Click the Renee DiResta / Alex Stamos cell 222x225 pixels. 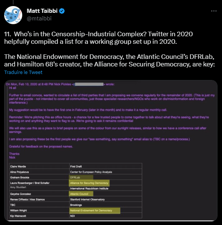tap(39, 199)
